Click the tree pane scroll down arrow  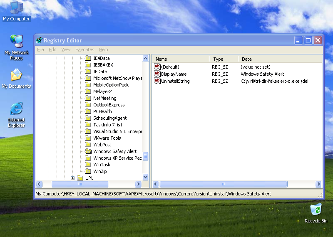(145, 177)
